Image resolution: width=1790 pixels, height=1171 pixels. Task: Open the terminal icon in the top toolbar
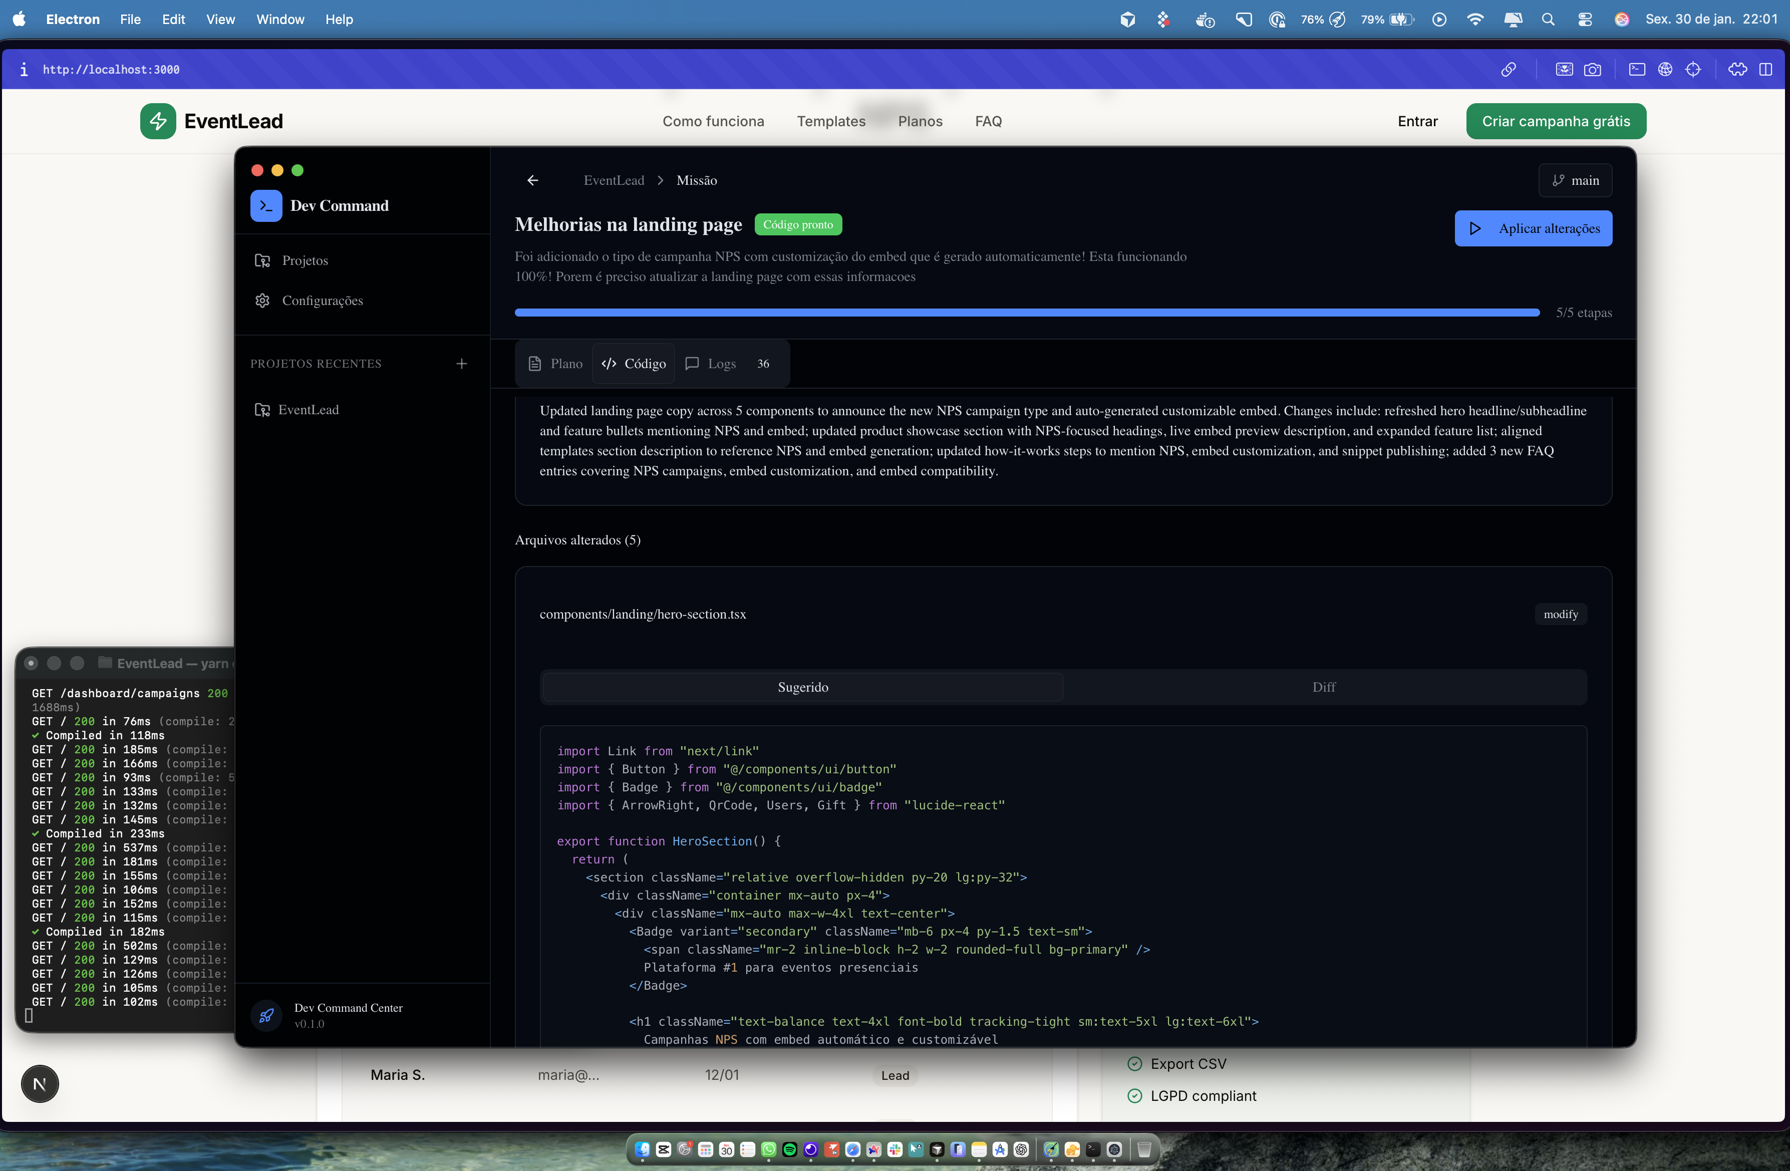point(1637,69)
